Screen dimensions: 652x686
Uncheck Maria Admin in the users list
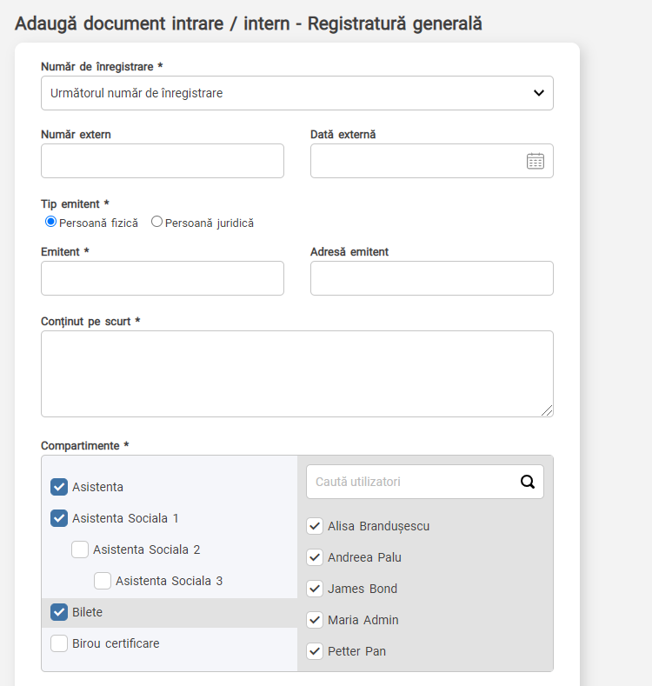coord(315,620)
